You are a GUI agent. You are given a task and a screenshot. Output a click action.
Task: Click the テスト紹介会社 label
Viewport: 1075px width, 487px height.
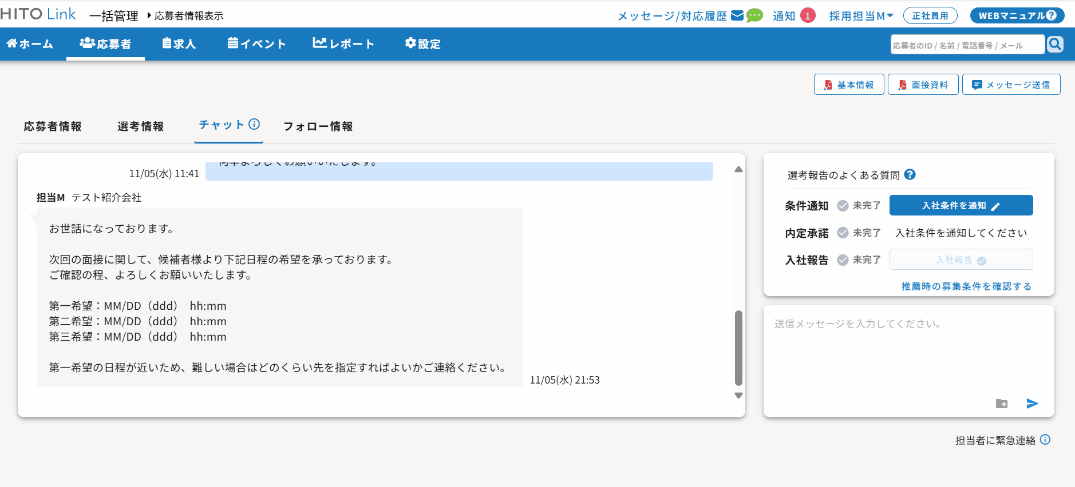[106, 197]
